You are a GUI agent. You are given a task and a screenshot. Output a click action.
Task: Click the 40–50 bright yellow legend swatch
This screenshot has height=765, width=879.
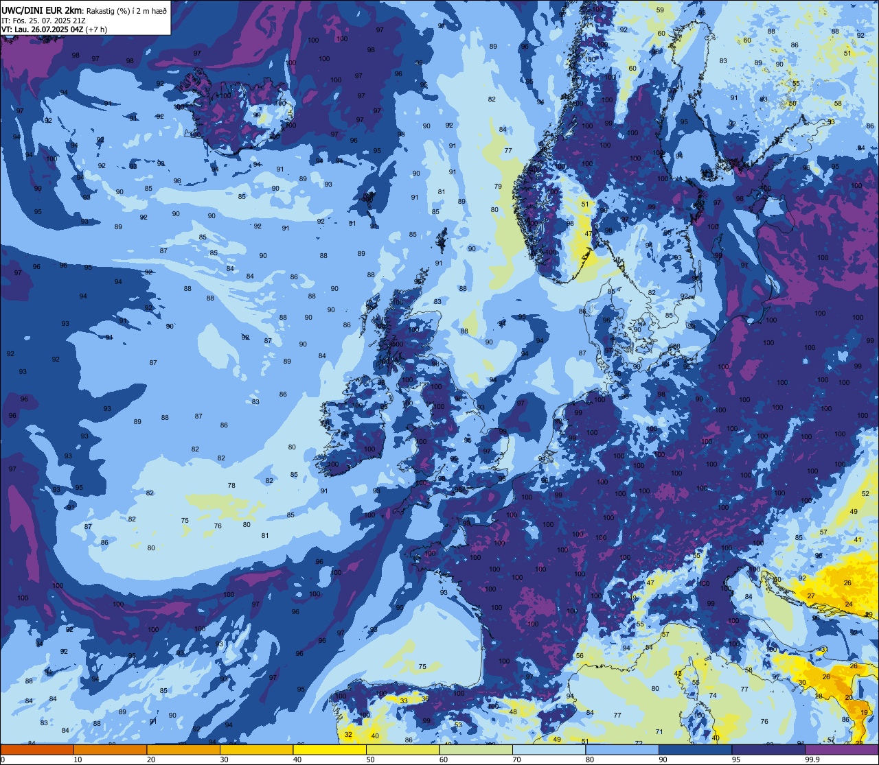tap(330, 750)
